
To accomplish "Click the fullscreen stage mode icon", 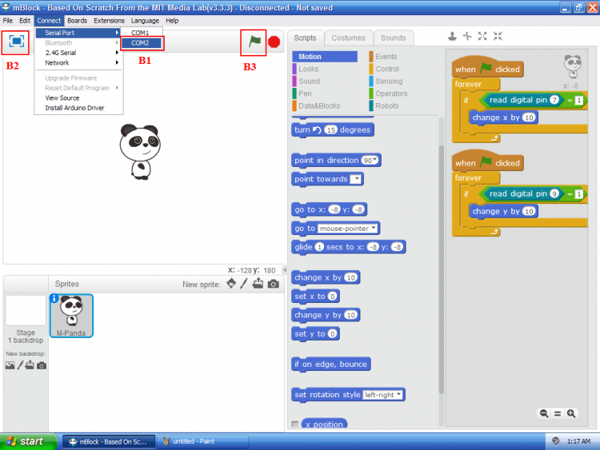I will 16,42.
